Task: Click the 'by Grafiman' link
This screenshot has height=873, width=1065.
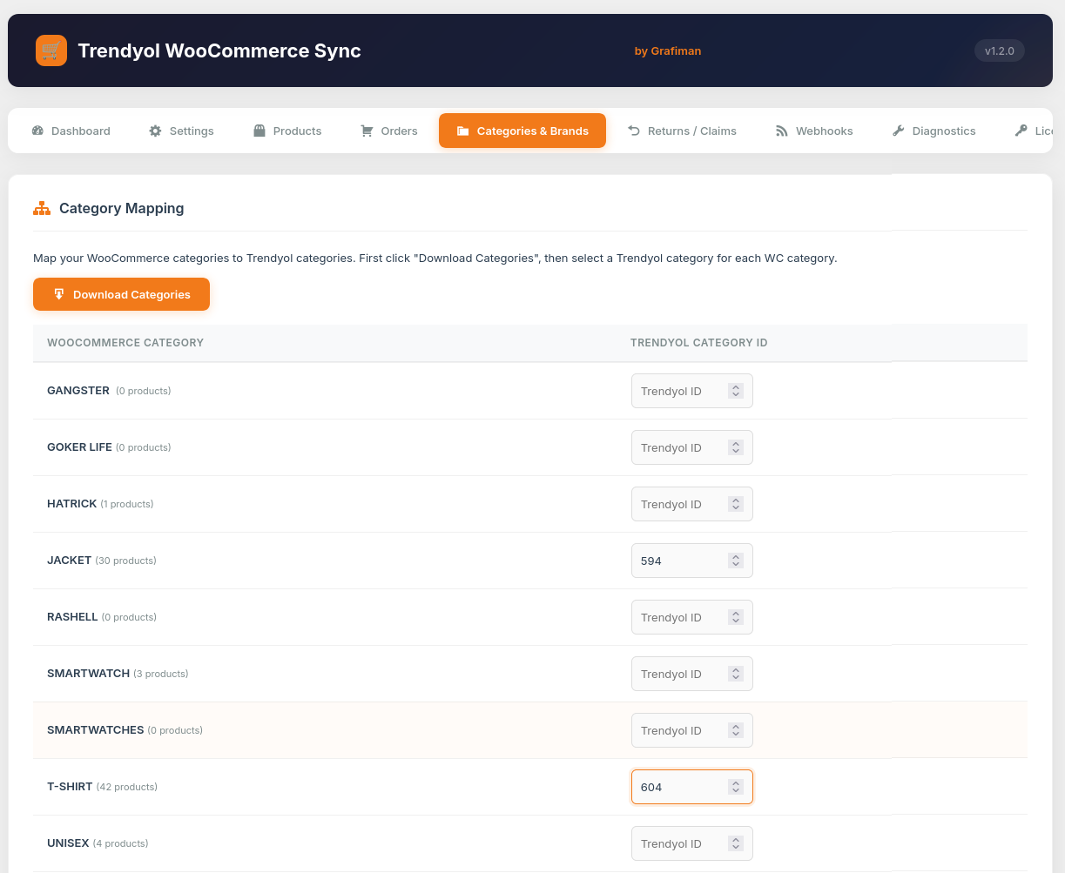Action: coord(668,50)
